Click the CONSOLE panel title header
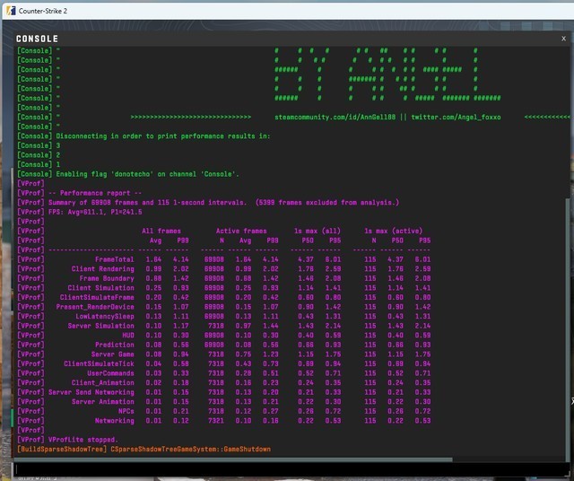This screenshot has height=481, width=574. [x=38, y=39]
